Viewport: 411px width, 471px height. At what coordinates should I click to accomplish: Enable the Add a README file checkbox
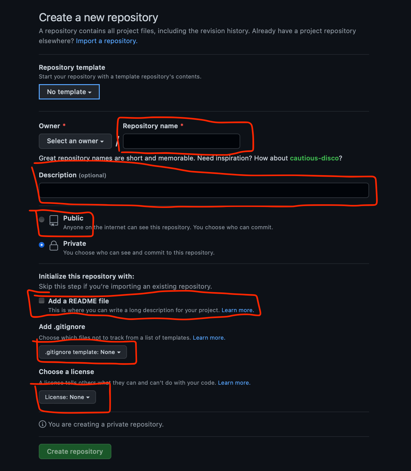tap(42, 301)
